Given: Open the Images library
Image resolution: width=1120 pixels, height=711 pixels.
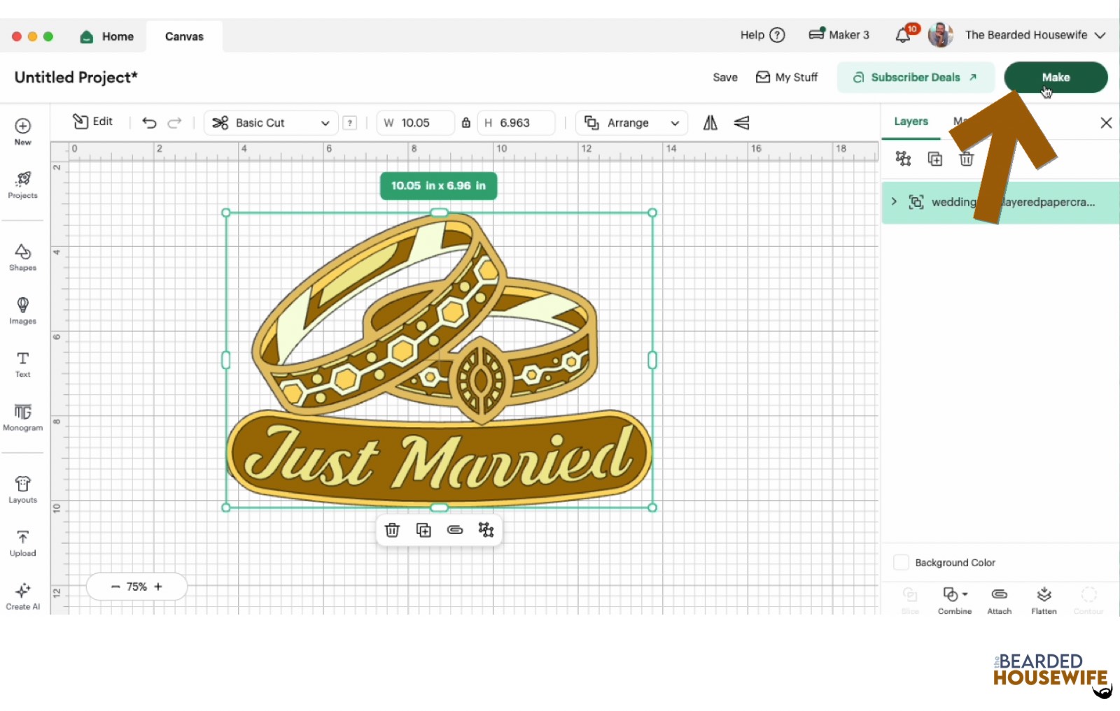Looking at the screenshot, I should [x=22, y=310].
